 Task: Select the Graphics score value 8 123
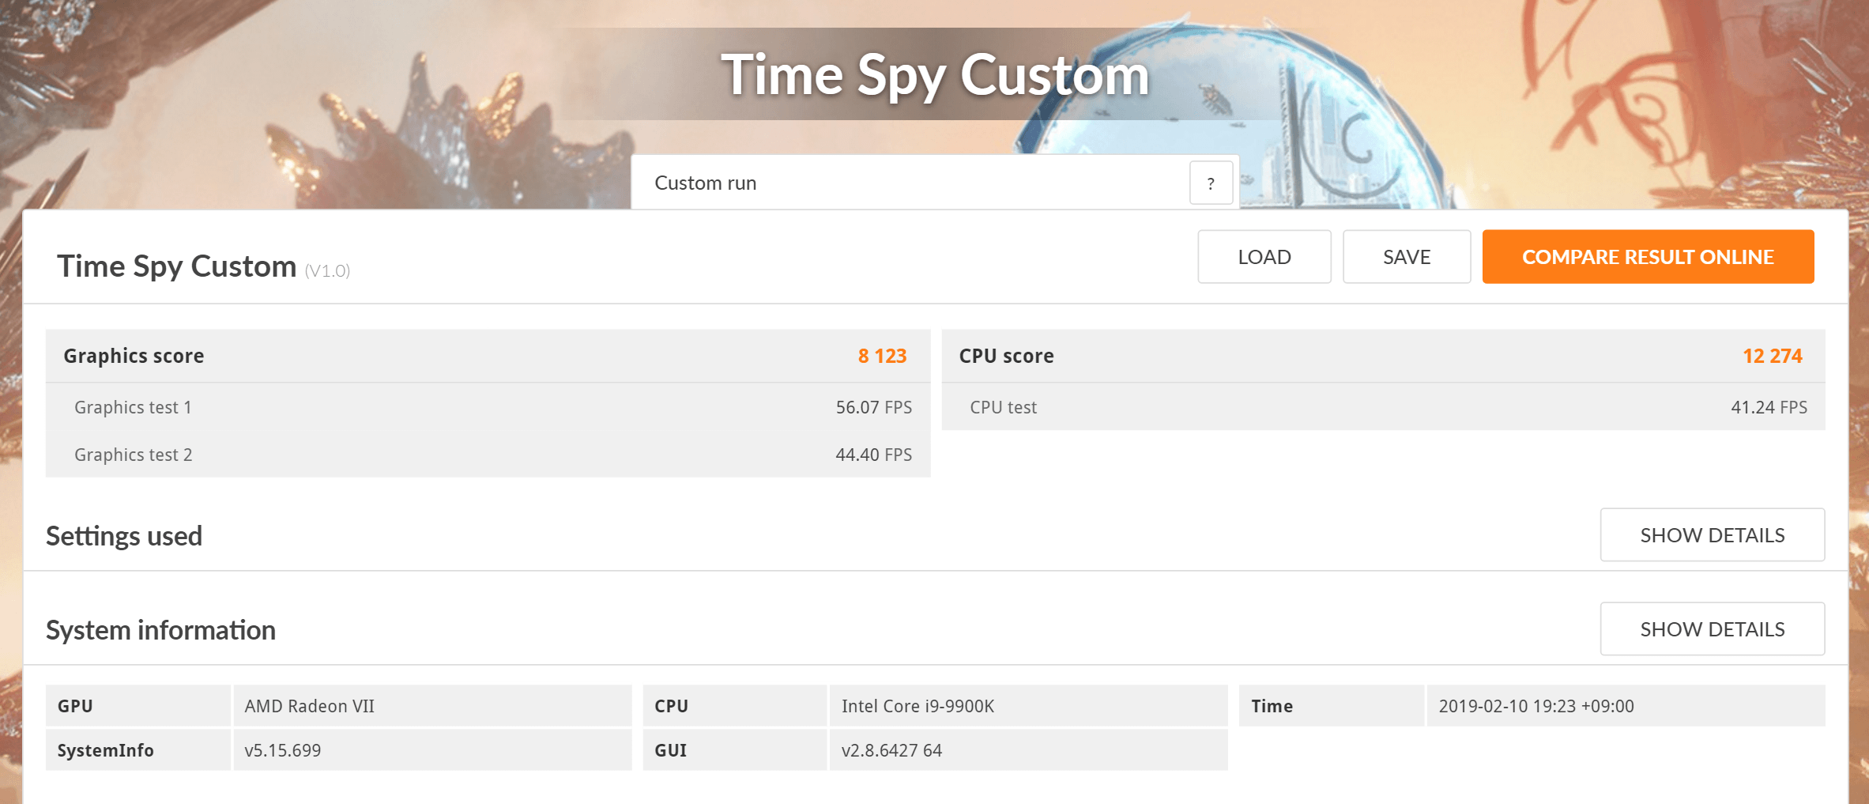pyautogui.click(x=882, y=356)
